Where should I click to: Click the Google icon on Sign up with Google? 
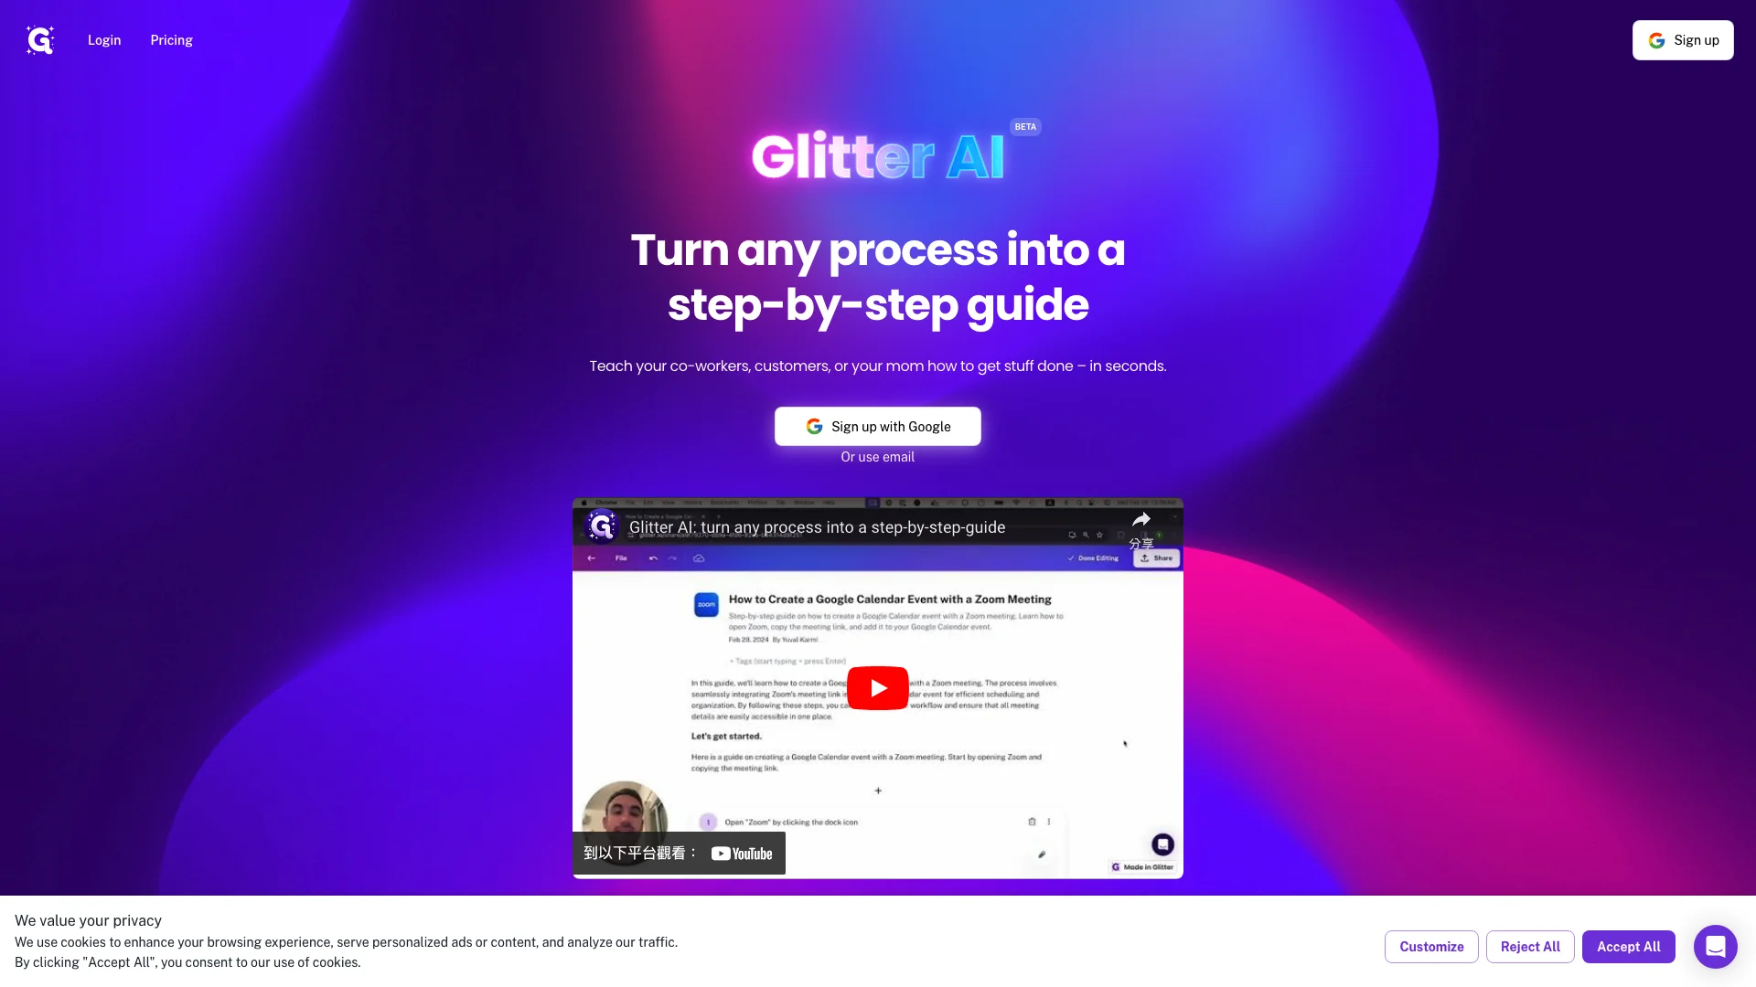[814, 425]
